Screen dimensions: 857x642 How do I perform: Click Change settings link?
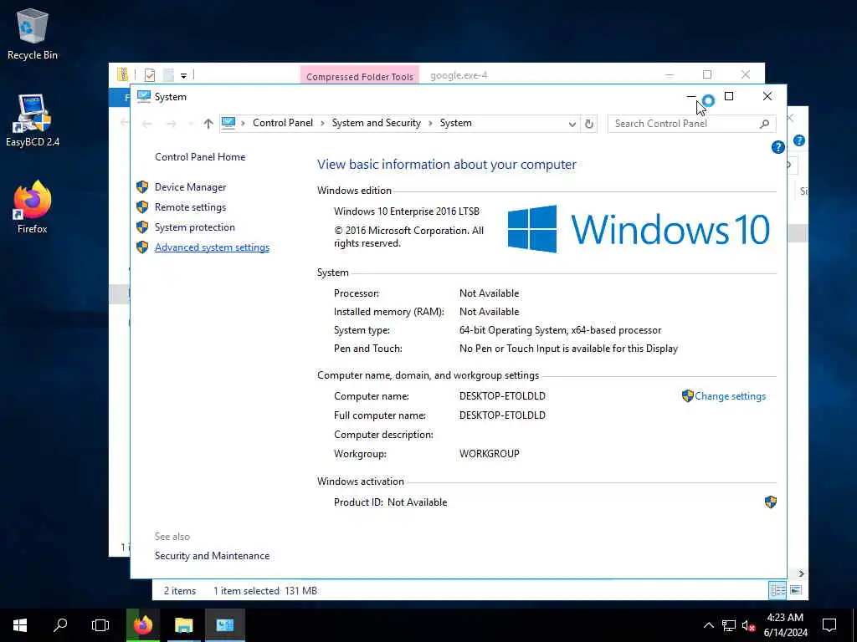point(730,396)
